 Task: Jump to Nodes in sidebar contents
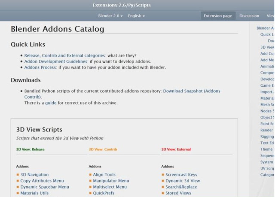(267, 111)
